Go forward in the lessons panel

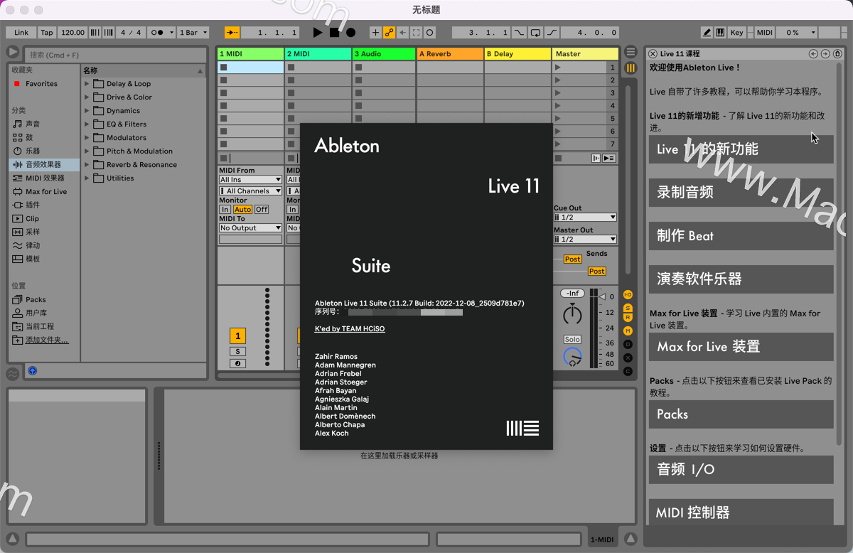click(x=825, y=54)
